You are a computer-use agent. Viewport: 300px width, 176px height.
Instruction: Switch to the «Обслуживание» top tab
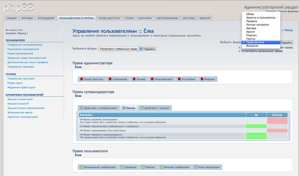(167, 18)
